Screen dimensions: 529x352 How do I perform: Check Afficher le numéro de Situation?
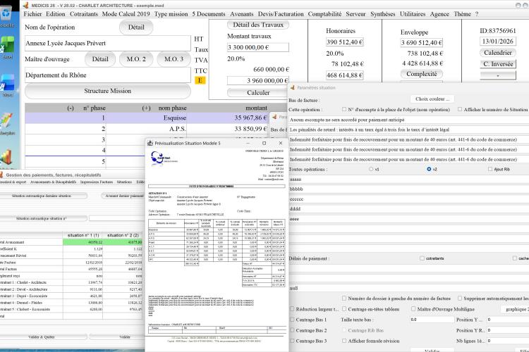tap(460, 110)
